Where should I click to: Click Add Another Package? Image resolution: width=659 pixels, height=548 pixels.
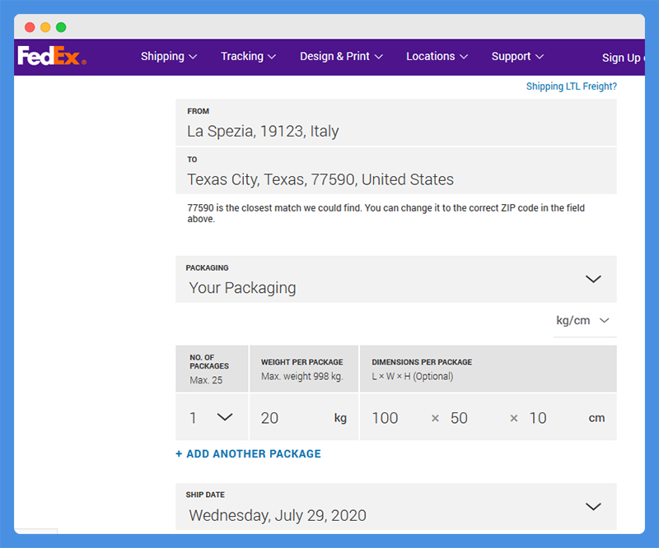[x=249, y=454]
